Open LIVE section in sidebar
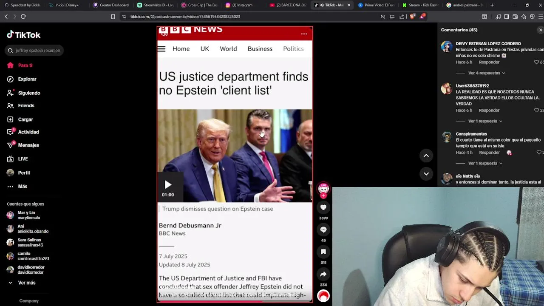Screen dimensions: 544x306 (x=17, y=159)
